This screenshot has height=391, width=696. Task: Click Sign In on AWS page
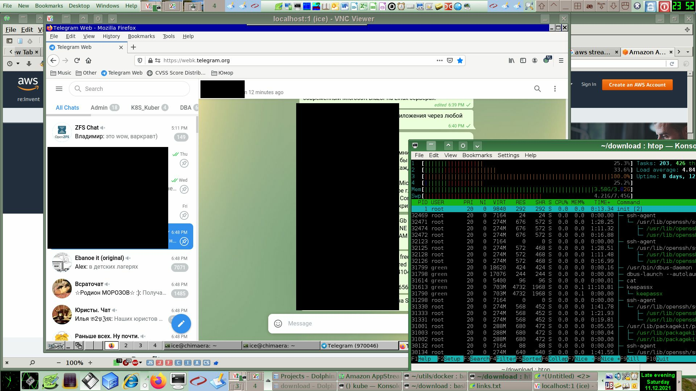tap(589, 84)
